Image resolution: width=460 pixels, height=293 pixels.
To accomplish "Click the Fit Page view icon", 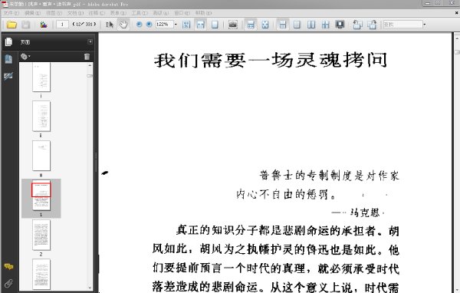I will coord(215,25).
